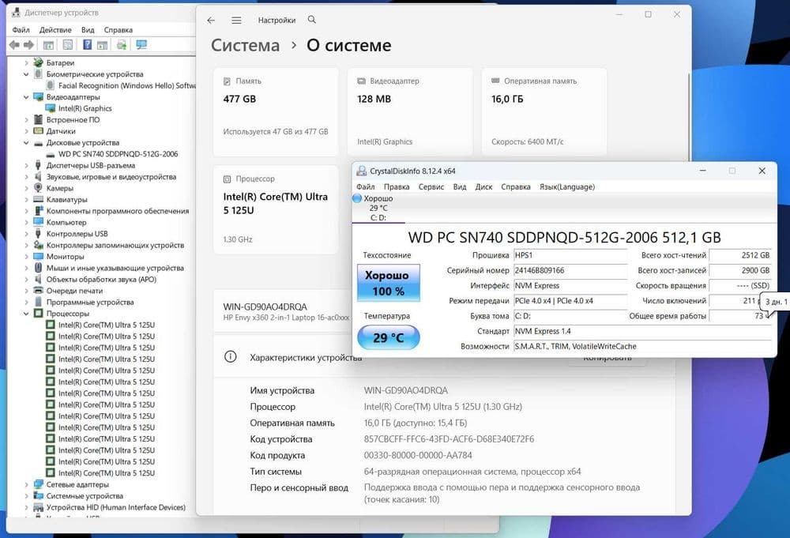Click Настройки title in Settings header
This screenshot has width=790, height=538.
[276, 21]
